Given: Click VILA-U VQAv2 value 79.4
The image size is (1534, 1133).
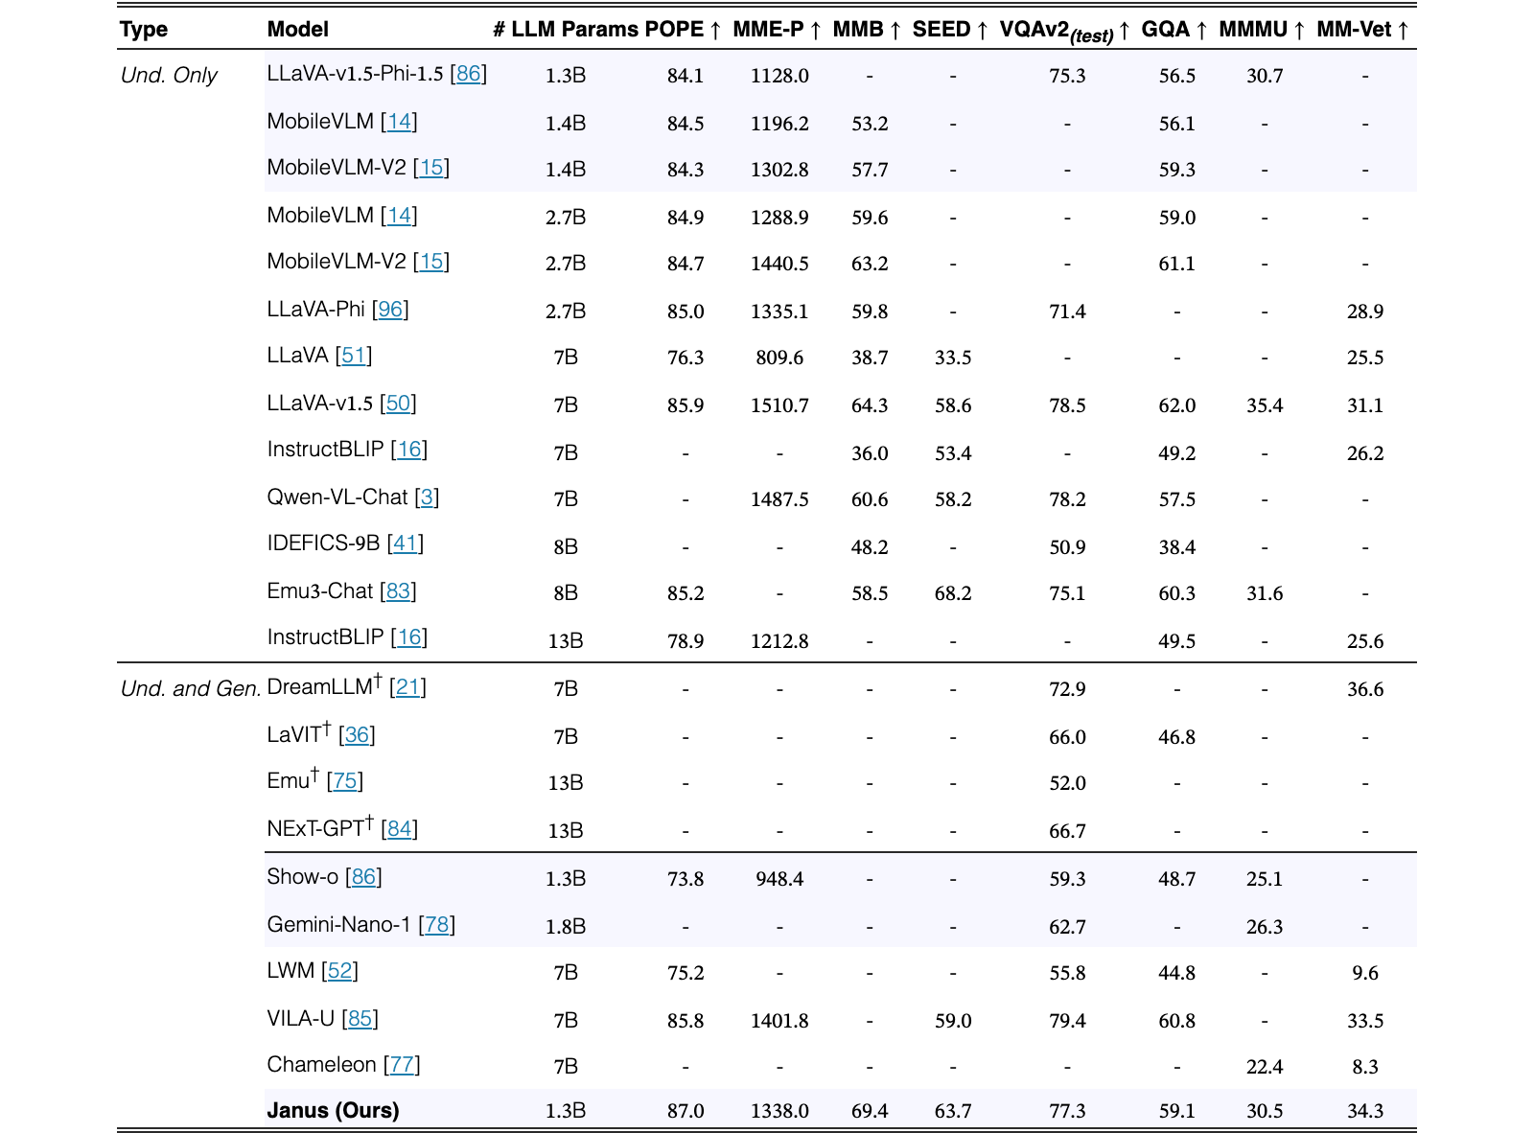Looking at the screenshot, I should tap(1067, 1021).
